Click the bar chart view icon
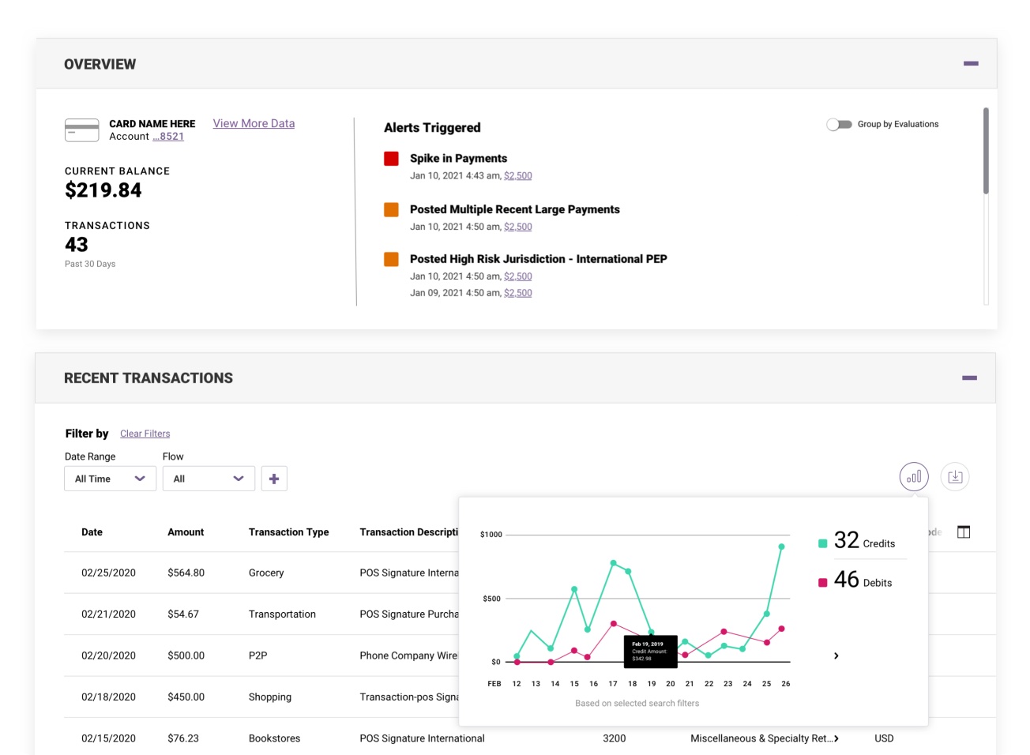1030x755 pixels. tap(914, 477)
